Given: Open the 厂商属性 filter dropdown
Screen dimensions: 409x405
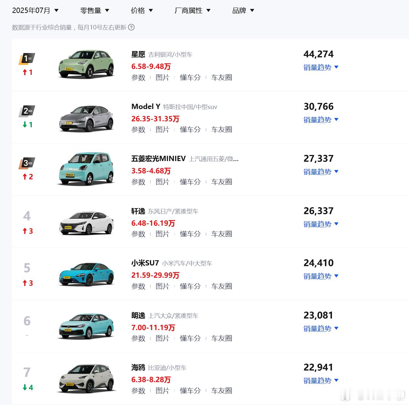Looking at the screenshot, I should (192, 11).
